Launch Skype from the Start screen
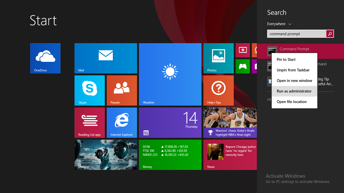This screenshot has width=344, height=193. 89,90
